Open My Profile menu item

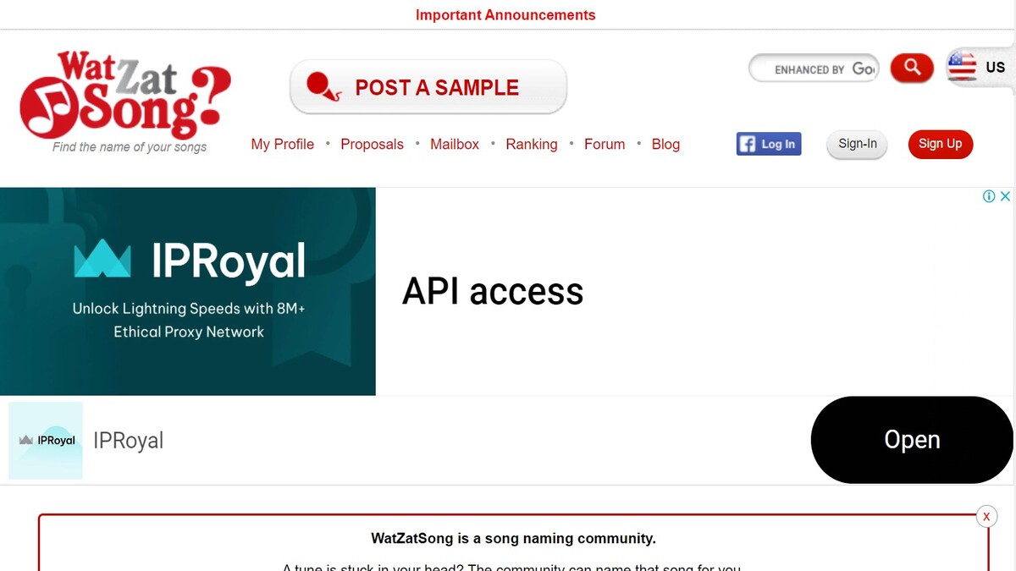(x=283, y=145)
